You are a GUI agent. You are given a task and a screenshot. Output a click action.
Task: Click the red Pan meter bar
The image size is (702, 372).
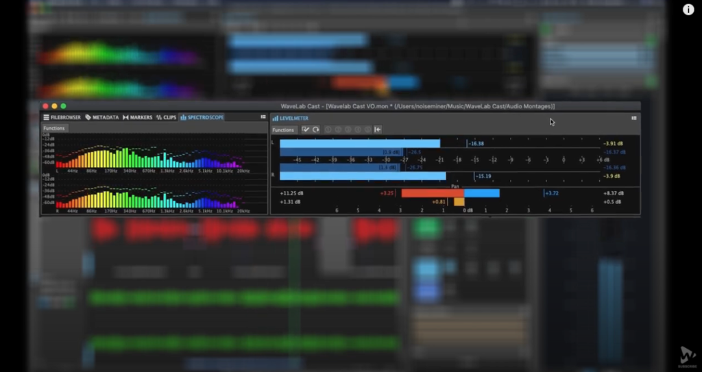click(x=432, y=193)
